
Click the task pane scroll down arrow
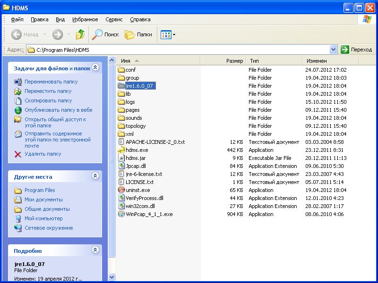[x=112, y=277]
